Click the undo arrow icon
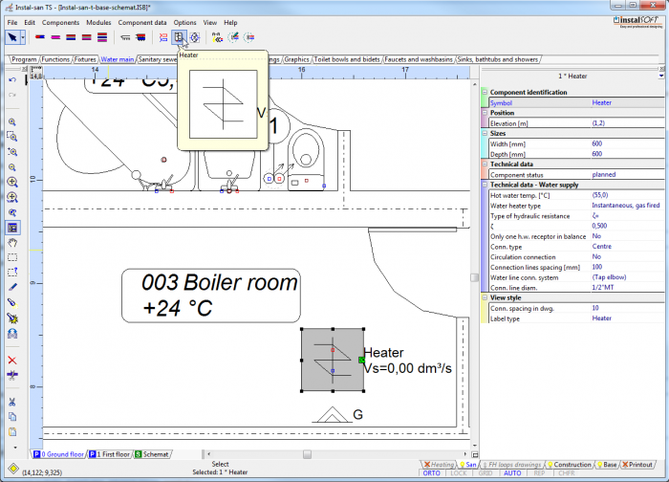This screenshot has width=669, height=482. 11,79
